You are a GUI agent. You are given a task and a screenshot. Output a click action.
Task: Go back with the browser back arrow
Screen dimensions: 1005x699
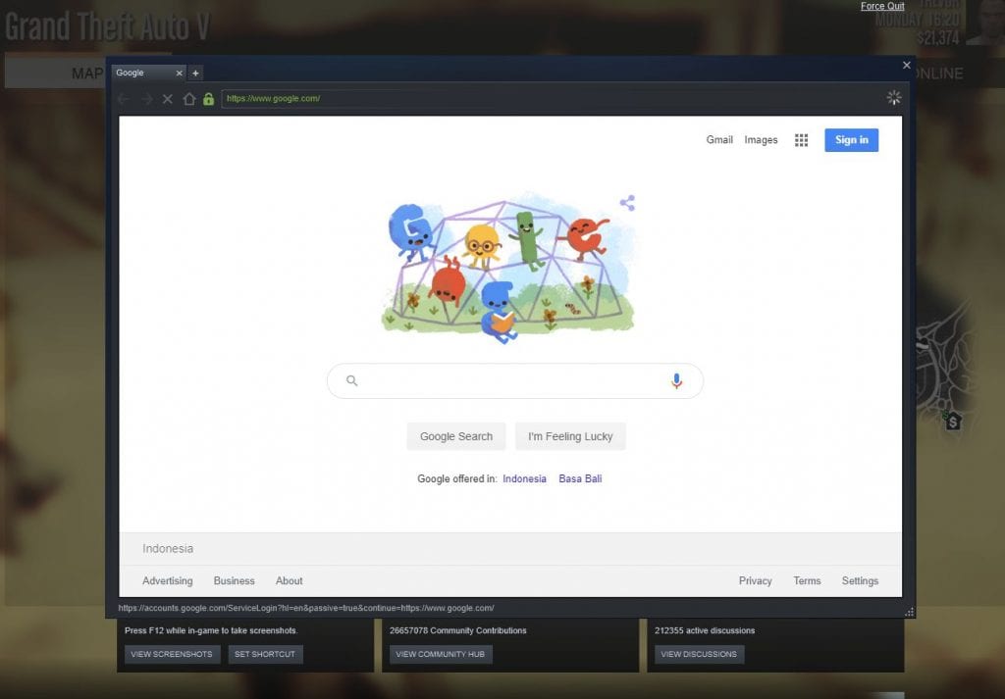[x=124, y=99]
